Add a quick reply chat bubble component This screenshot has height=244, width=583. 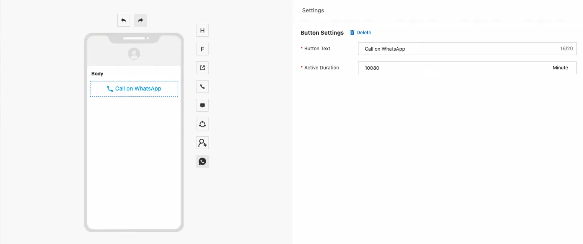click(202, 105)
